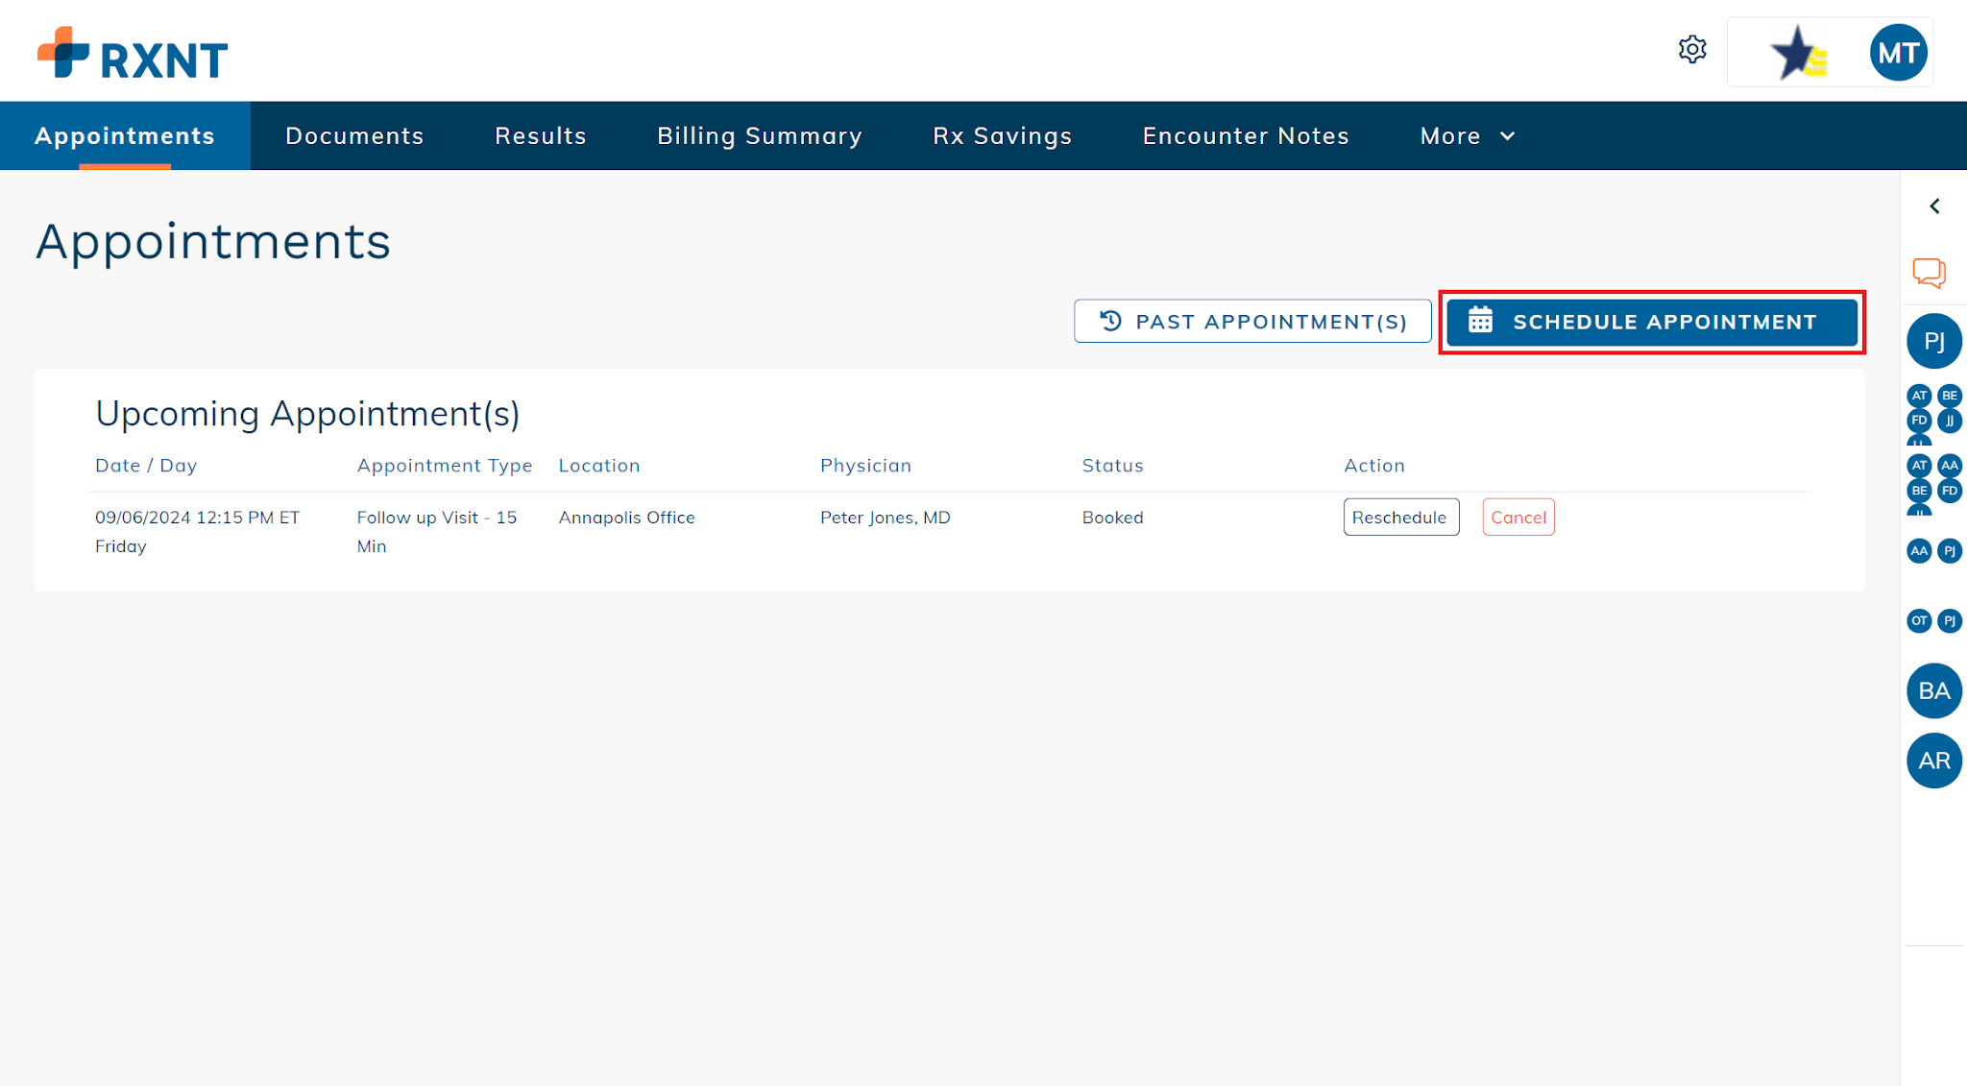View Encounter Notes tab

[x=1246, y=136]
